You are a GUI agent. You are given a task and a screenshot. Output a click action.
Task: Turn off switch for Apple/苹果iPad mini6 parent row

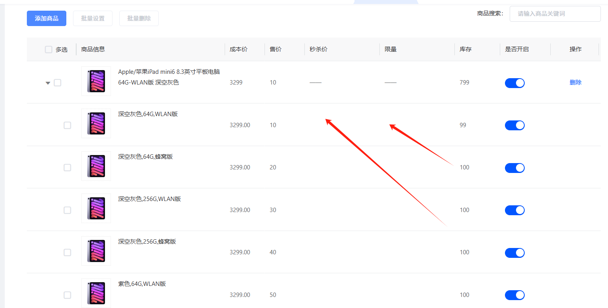(515, 83)
